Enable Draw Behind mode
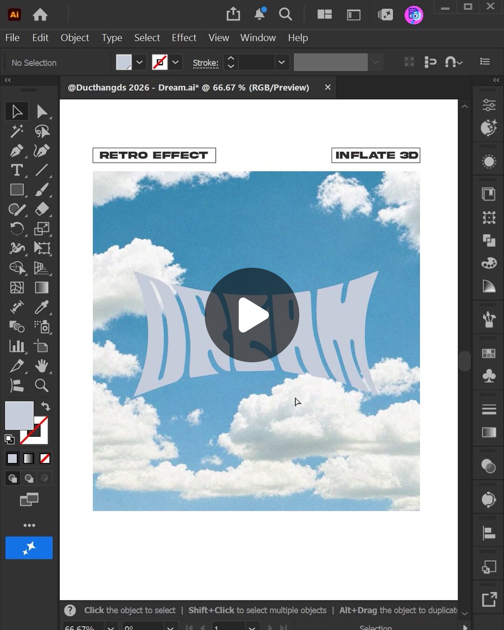 29,478
